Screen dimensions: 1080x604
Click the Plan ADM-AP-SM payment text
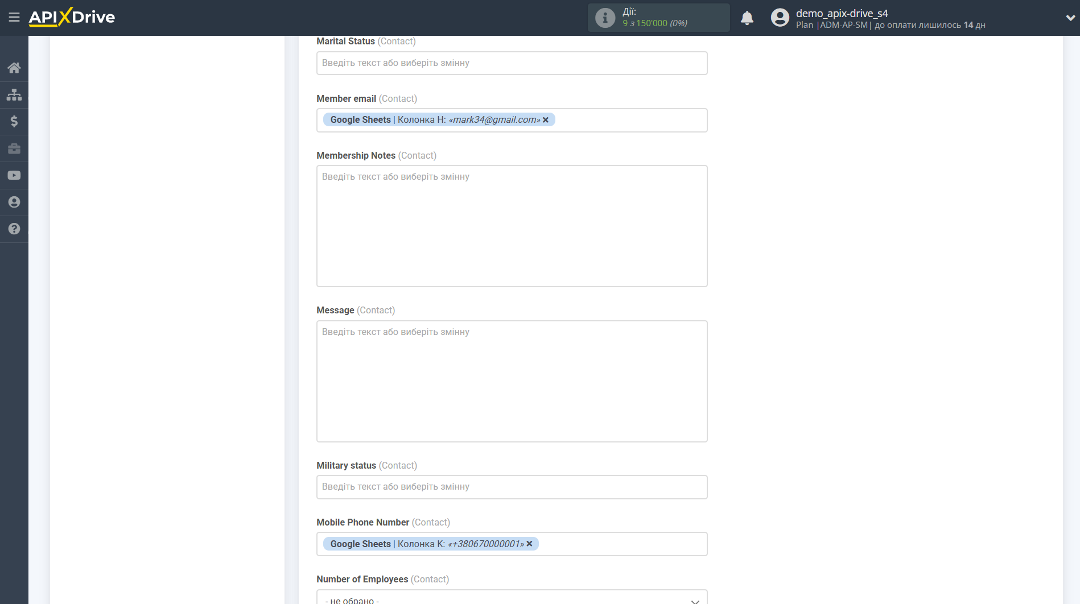891,25
